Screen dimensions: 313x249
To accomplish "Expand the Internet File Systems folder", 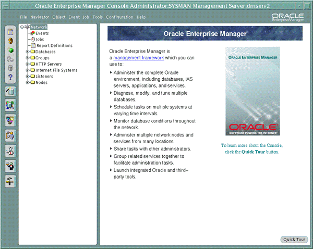I will point(28,70).
